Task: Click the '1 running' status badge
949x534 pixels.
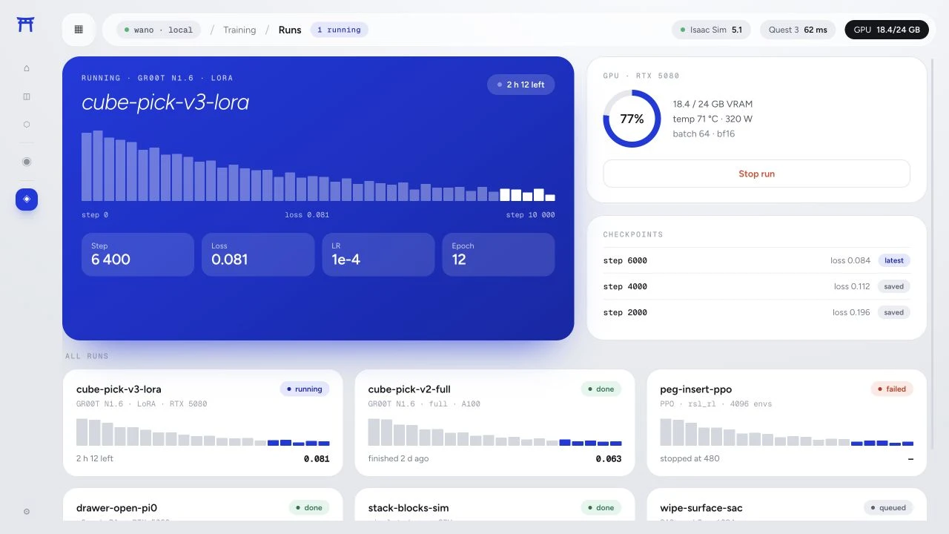Action: point(339,30)
